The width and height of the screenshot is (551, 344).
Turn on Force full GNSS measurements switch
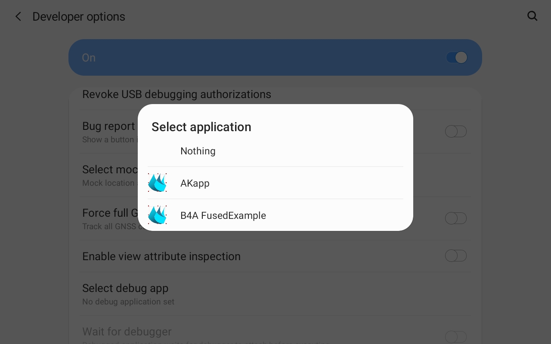[455, 218]
